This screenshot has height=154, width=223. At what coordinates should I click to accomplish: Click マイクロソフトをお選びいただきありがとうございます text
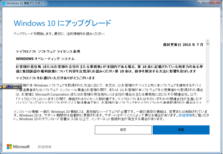click(55, 78)
